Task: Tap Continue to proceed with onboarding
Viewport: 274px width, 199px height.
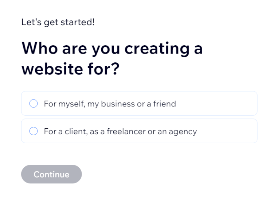Action: [51, 174]
